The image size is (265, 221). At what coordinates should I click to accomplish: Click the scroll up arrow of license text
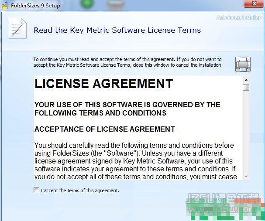click(x=246, y=80)
